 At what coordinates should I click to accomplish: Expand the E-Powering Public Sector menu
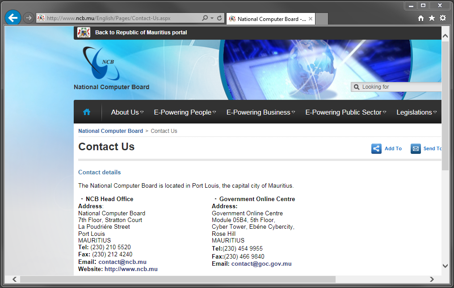point(346,112)
